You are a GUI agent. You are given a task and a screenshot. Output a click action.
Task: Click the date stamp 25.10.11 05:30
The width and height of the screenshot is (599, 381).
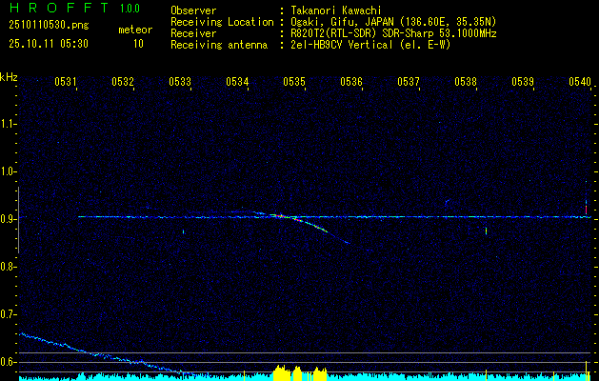[48, 44]
